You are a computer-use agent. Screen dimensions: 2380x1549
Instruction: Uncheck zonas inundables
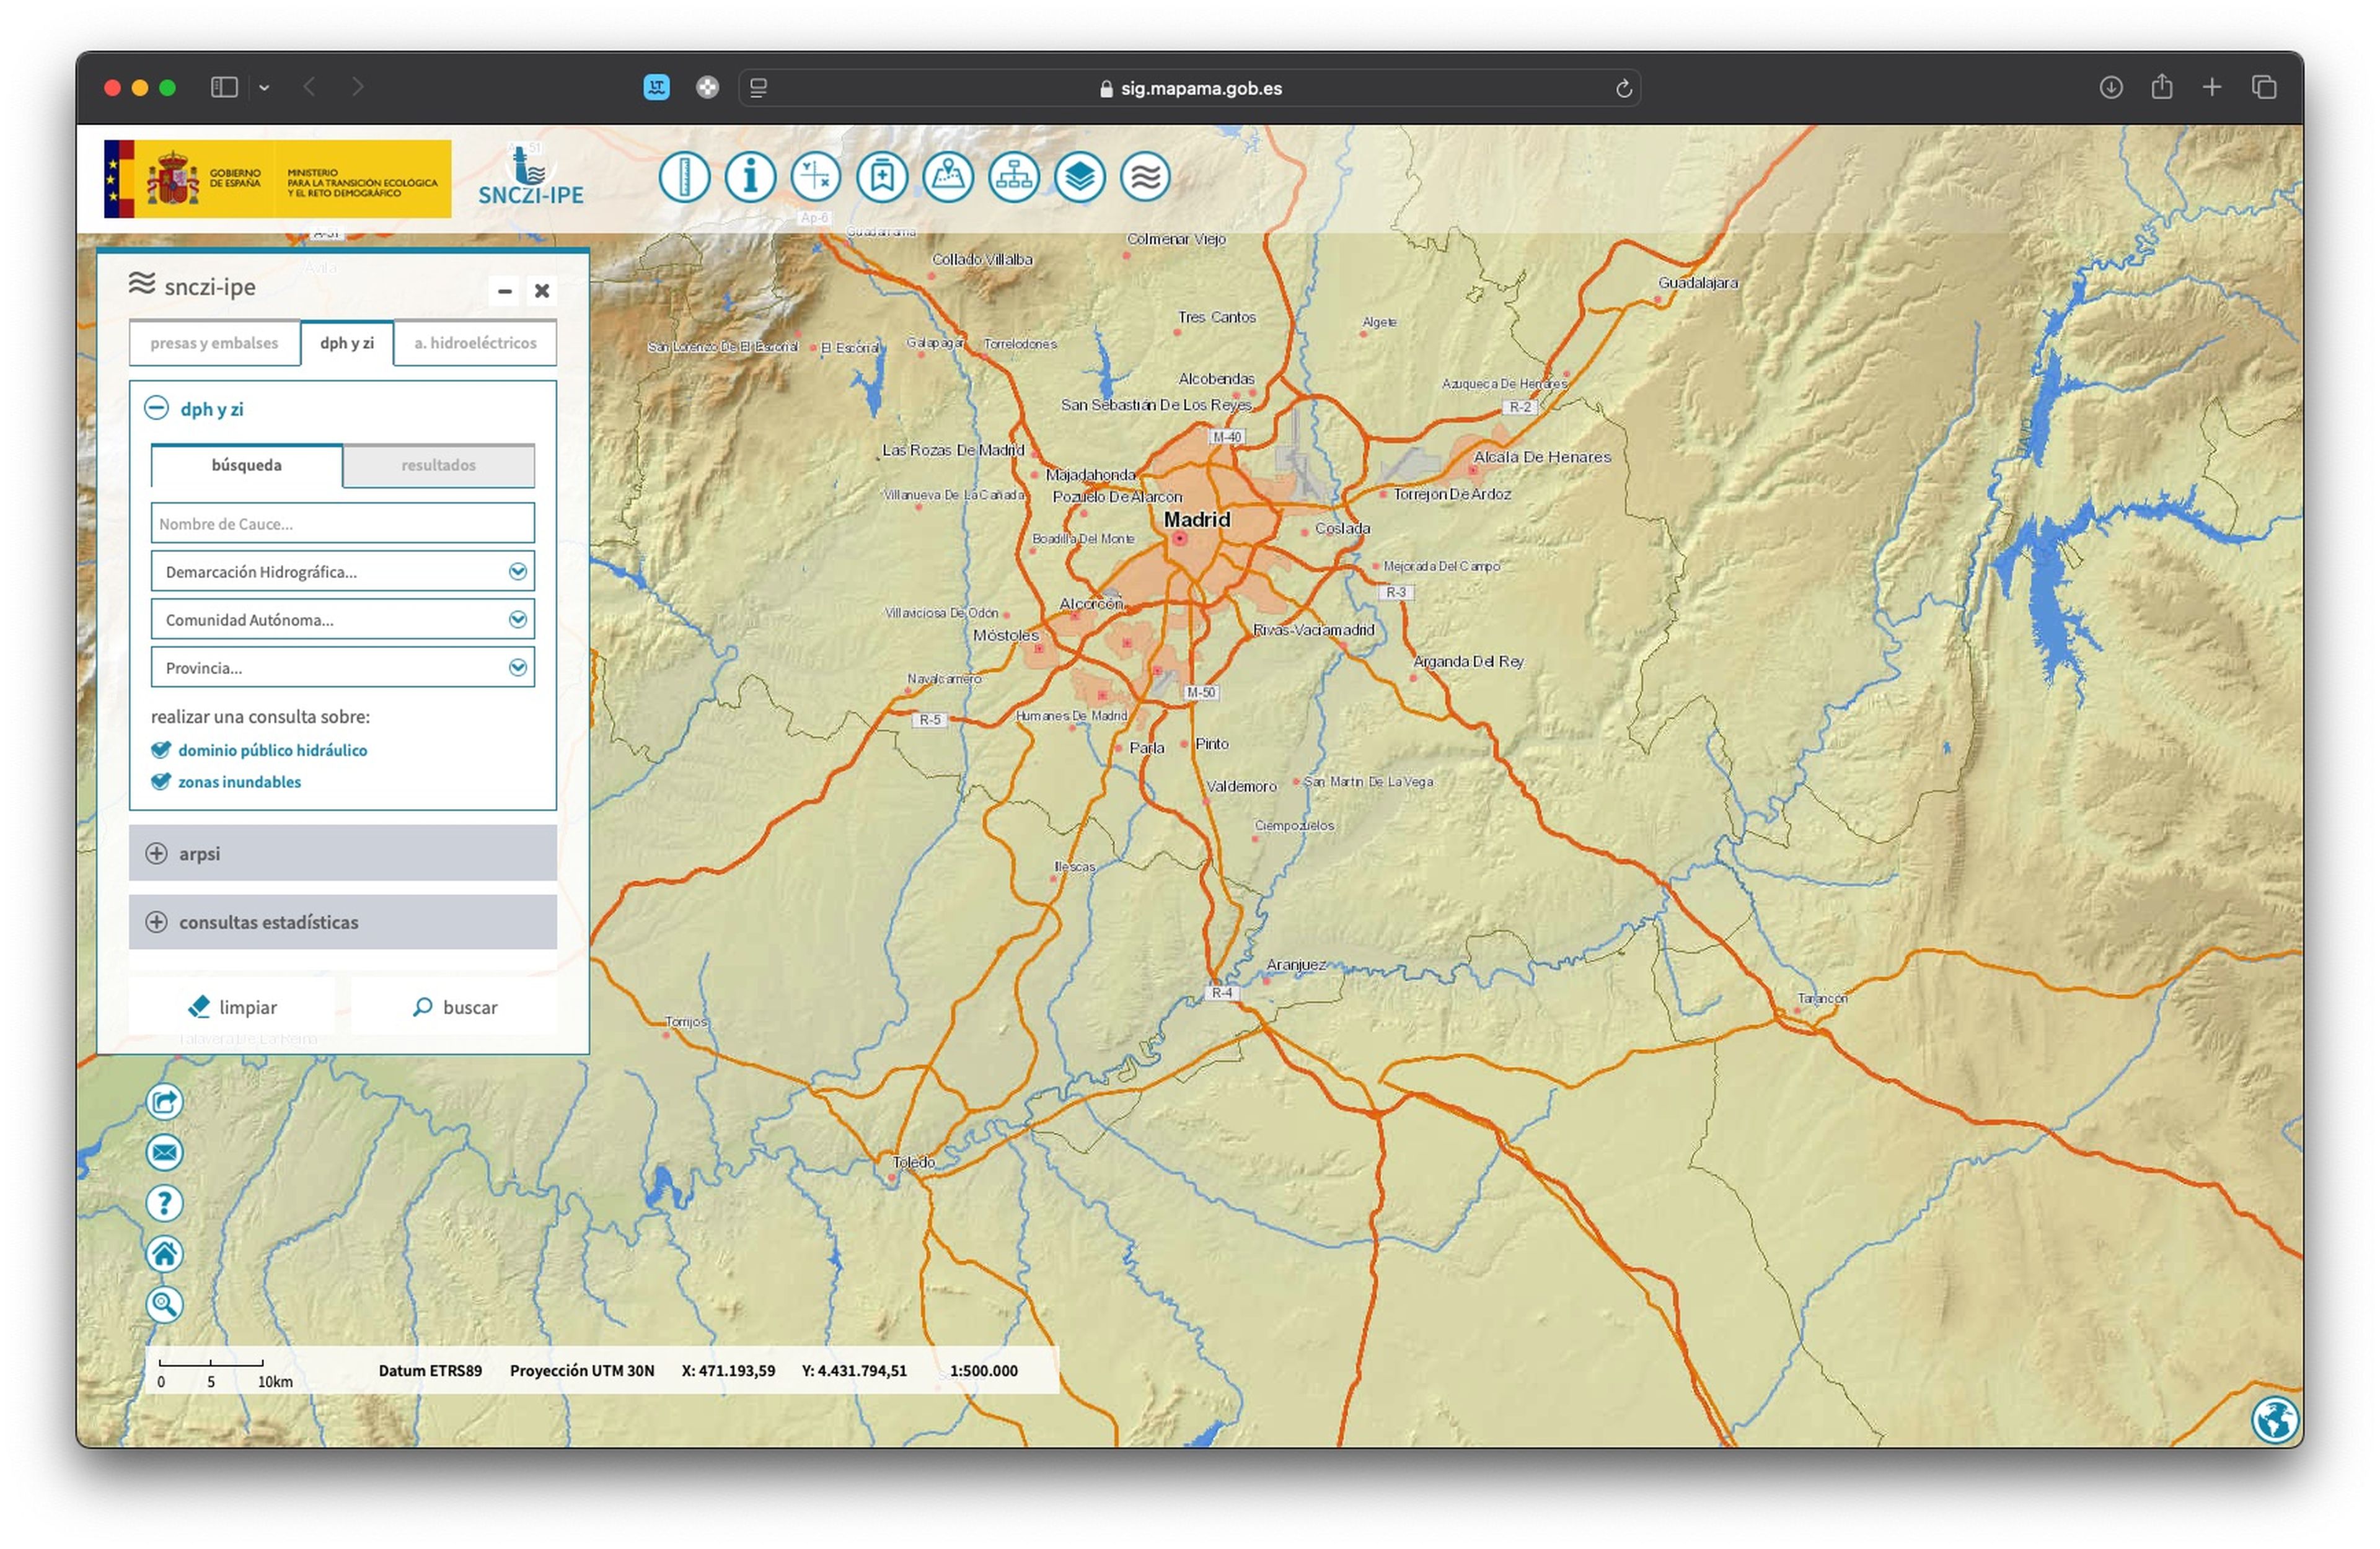tap(161, 782)
